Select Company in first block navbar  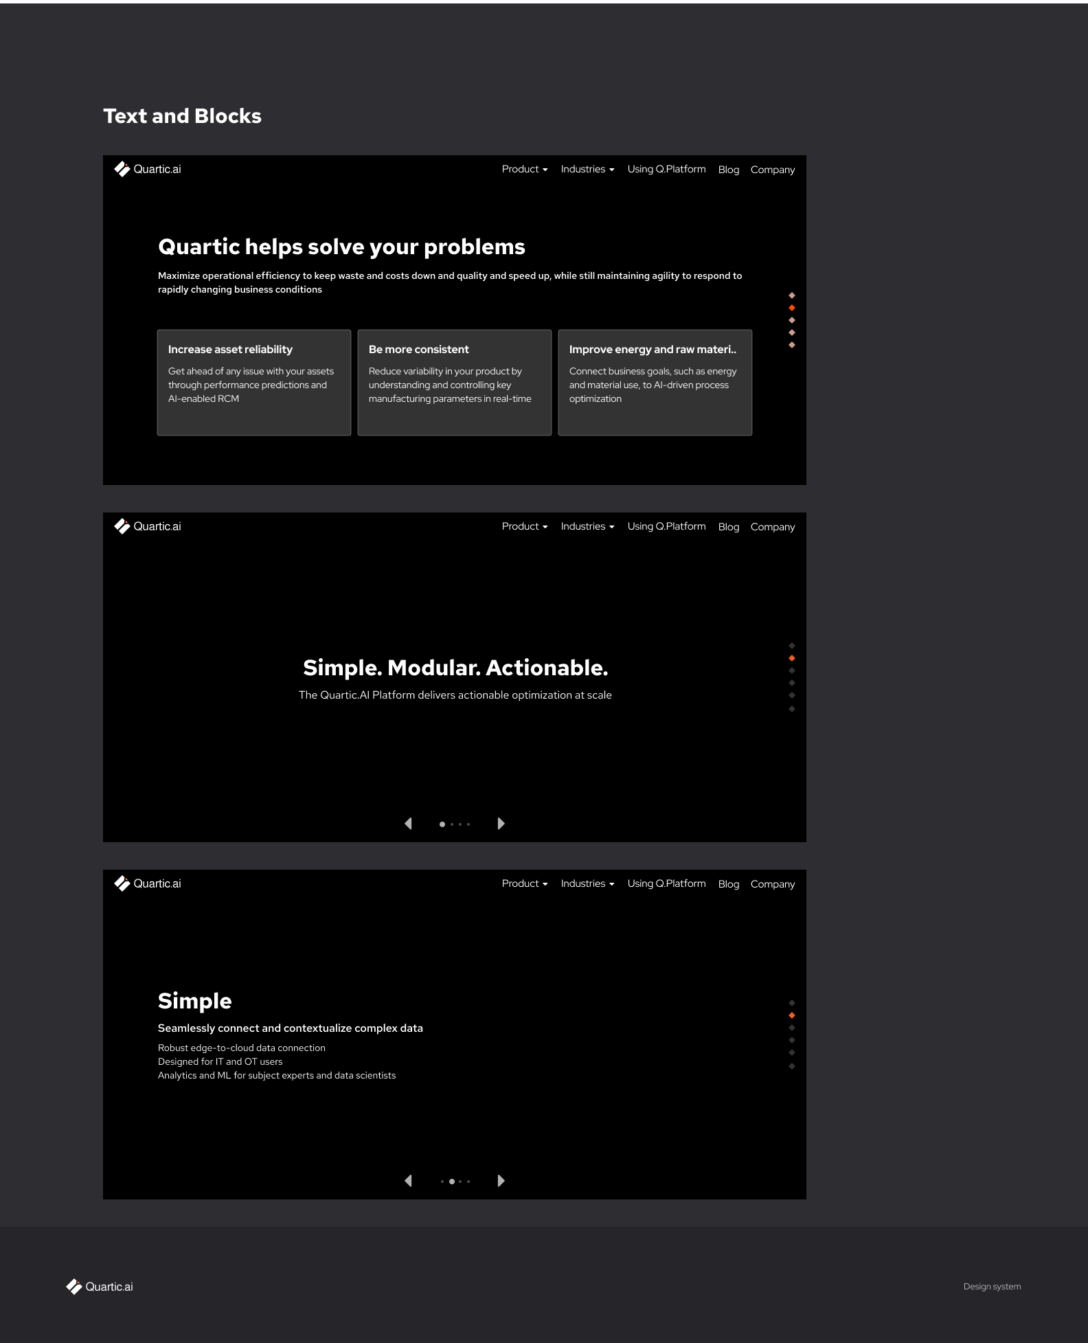[x=773, y=170]
